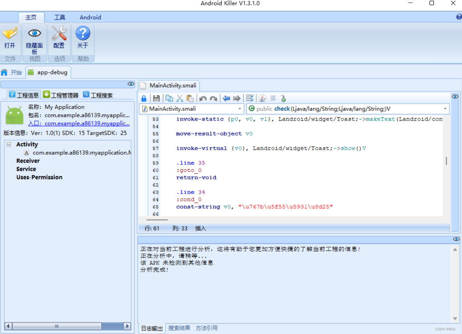
Task: Click the 行: 61 status bar entry
Action: point(152,228)
